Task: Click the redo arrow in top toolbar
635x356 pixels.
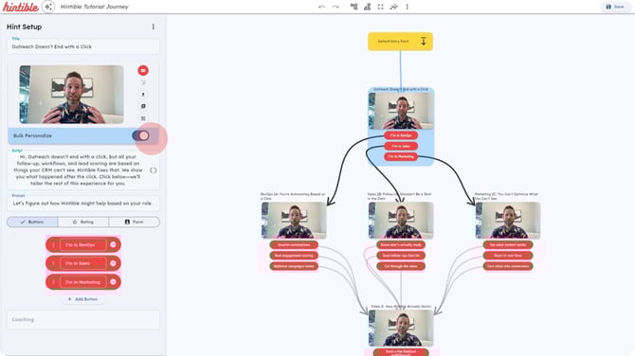Action: (336, 7)
